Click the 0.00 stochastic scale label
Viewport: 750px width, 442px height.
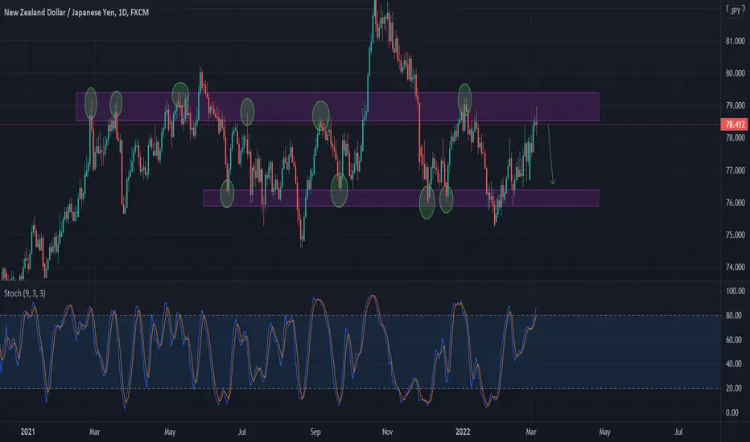(732, 412)
